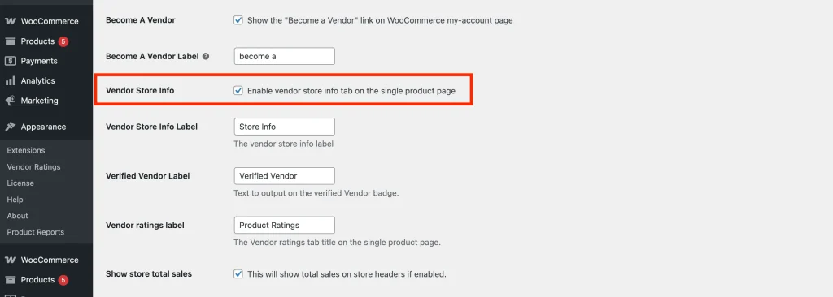The height and width of the screenshot is (297, 833).
Task: Go to the License page link
Action: pos(20,183)
